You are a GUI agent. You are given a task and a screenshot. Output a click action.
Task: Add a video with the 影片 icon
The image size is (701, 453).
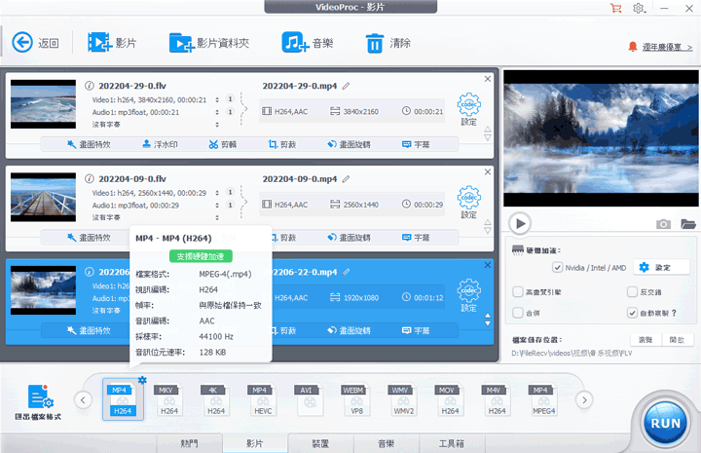click(x=99, y=43)
